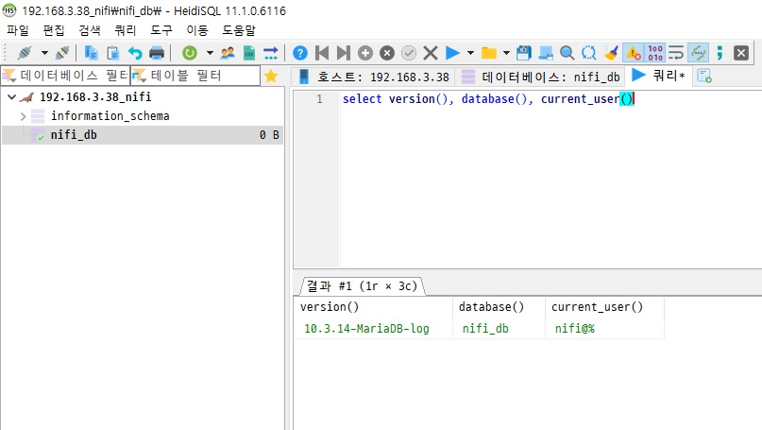This screenshot has height=430, width=762.
Task: Click the load SQL file folder icon
Action: tap(488, 53)
